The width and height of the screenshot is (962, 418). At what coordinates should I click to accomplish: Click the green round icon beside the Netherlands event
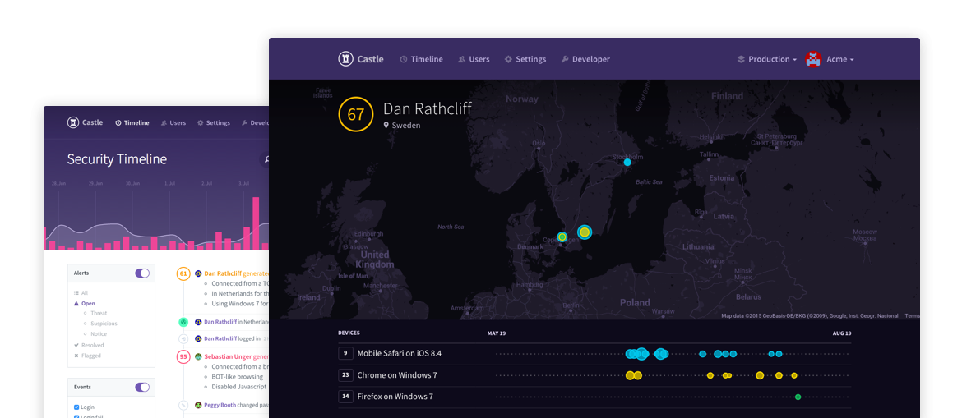coord(183,321)
